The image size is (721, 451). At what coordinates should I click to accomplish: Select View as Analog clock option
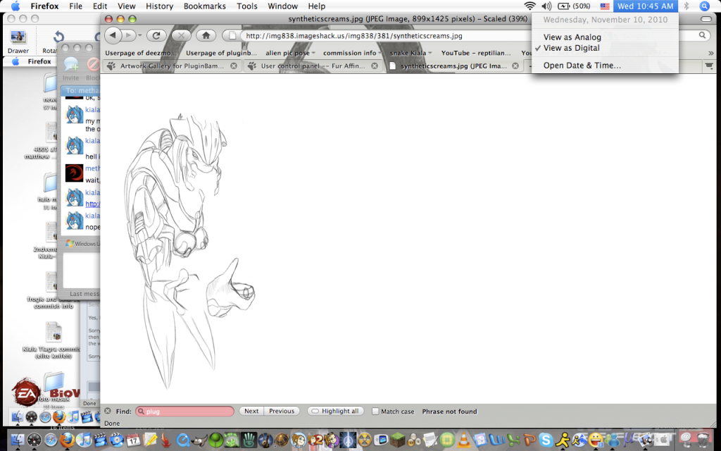click(572, 37)
